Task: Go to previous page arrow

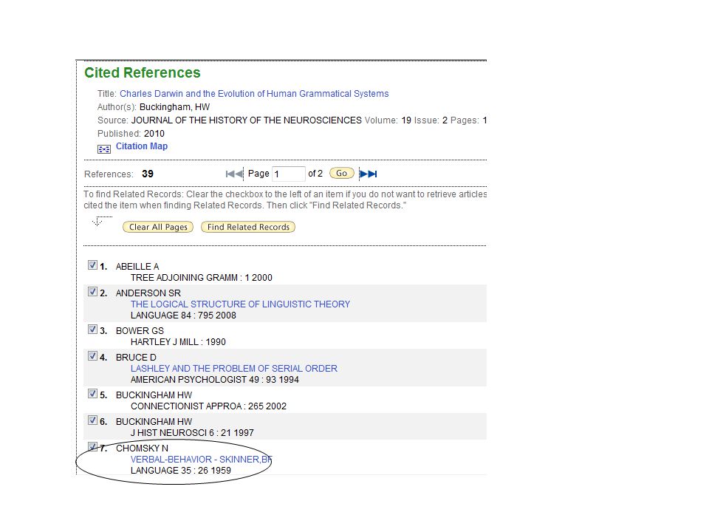Action: (239, 174)
